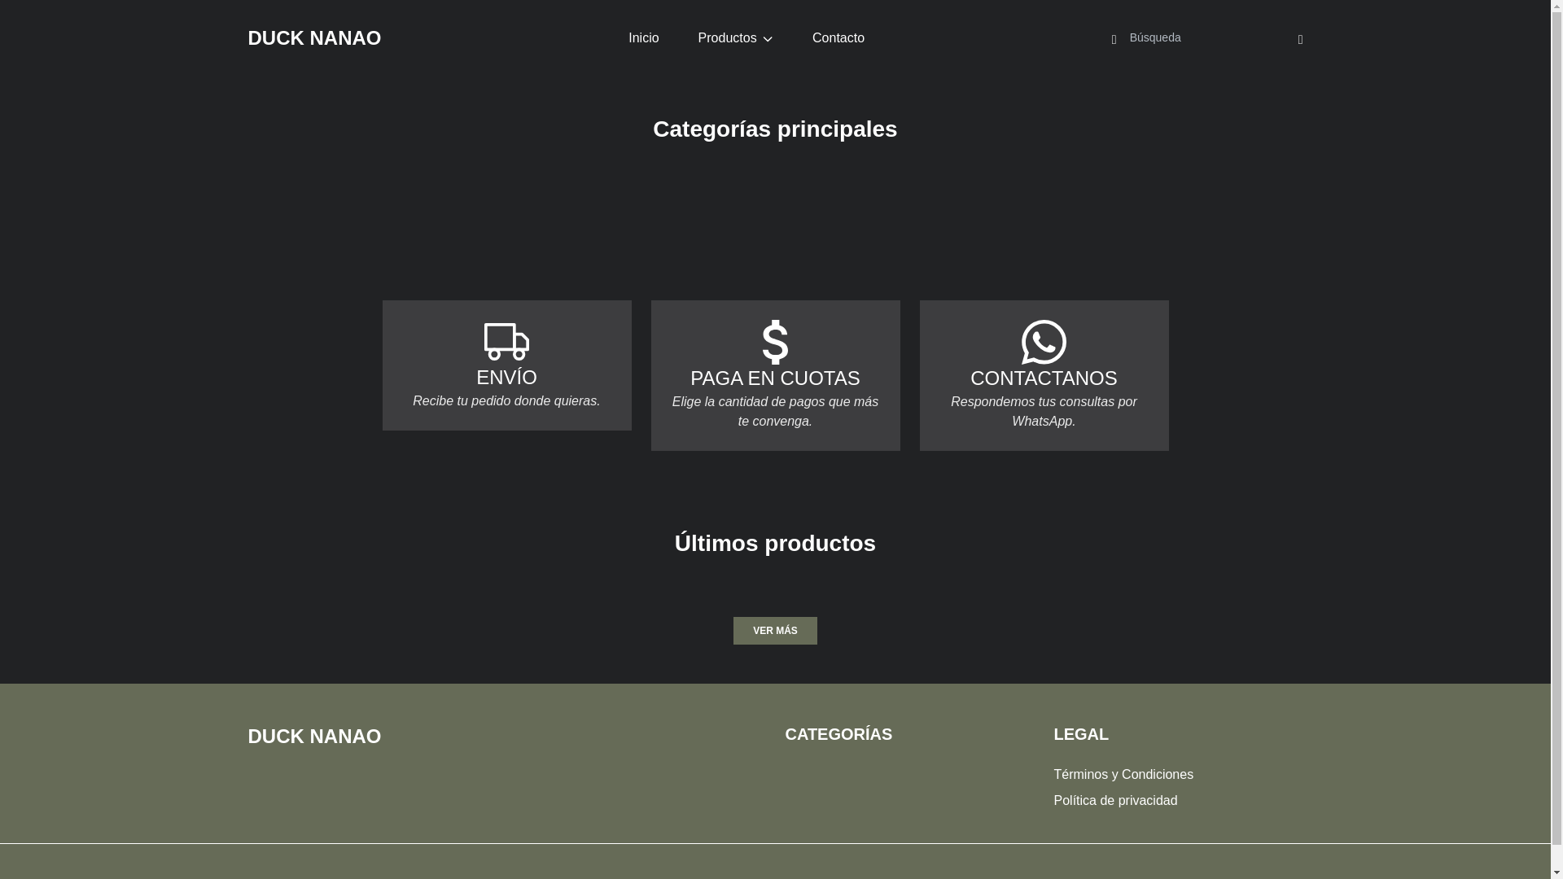Click the search magnifier icon
The image size is (1563, 879).
click(x=1114, y=39)
